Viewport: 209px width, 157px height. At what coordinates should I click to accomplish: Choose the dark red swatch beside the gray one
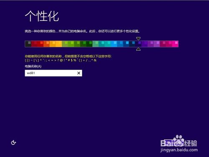[x=34, y=44]
